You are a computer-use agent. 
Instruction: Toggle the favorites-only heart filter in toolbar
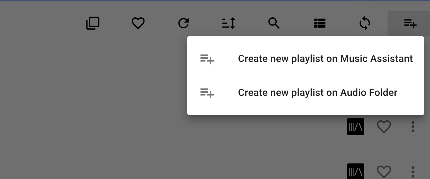click(138, 23)
